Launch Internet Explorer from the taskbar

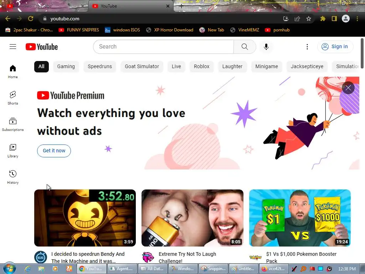point(28,269)
